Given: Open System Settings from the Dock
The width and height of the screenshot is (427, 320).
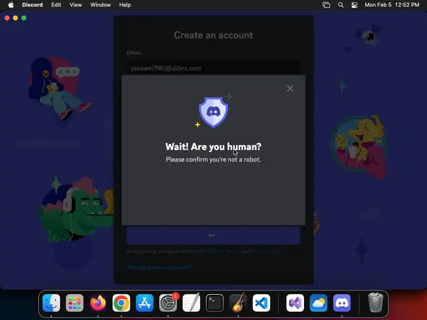Looking at the screenshot, I should tap(168, 303).
